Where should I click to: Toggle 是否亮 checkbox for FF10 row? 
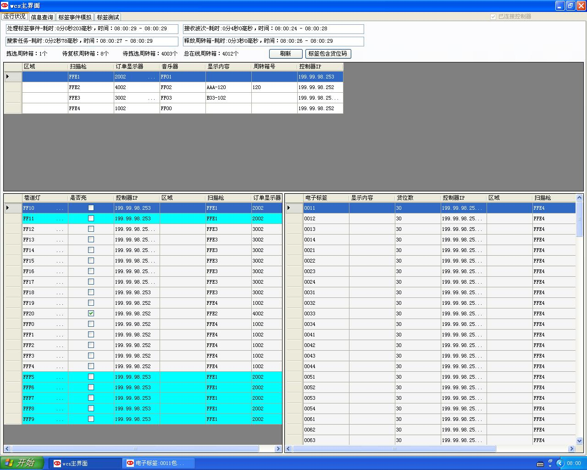coord(91,208)
